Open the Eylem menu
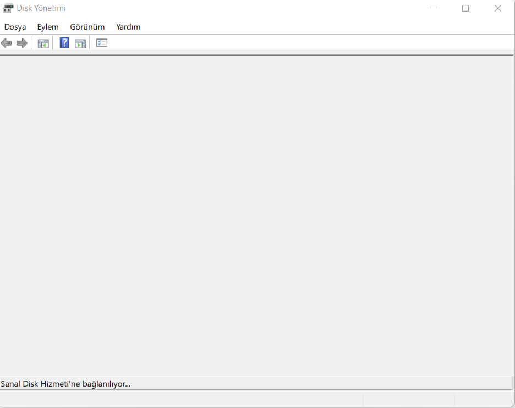This screenshot has height=408, width=515. tap(48, 27)
